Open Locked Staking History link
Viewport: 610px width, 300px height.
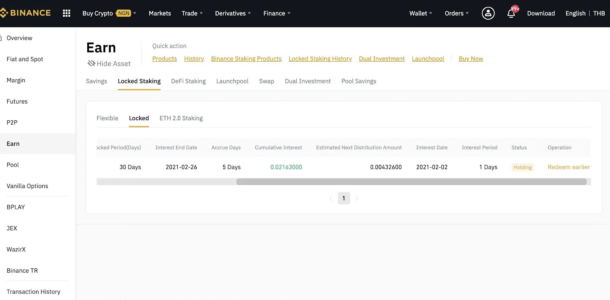pos(320,59)
